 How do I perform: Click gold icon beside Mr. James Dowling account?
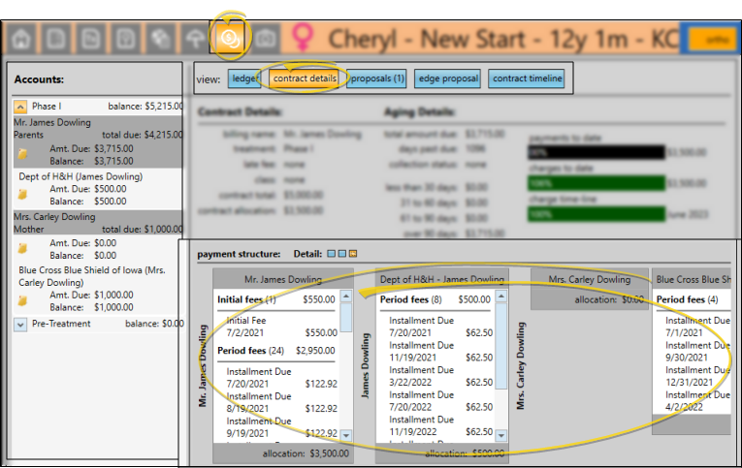(21, 153)
